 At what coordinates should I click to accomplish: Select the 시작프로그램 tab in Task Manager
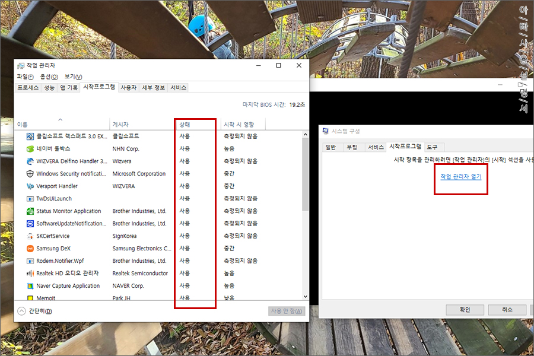click(x=99, y=87)
